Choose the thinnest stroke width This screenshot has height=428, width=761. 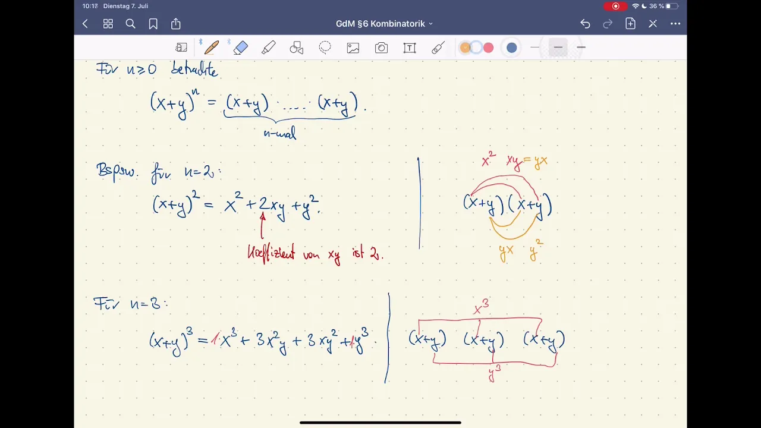[x=534, y=47]
